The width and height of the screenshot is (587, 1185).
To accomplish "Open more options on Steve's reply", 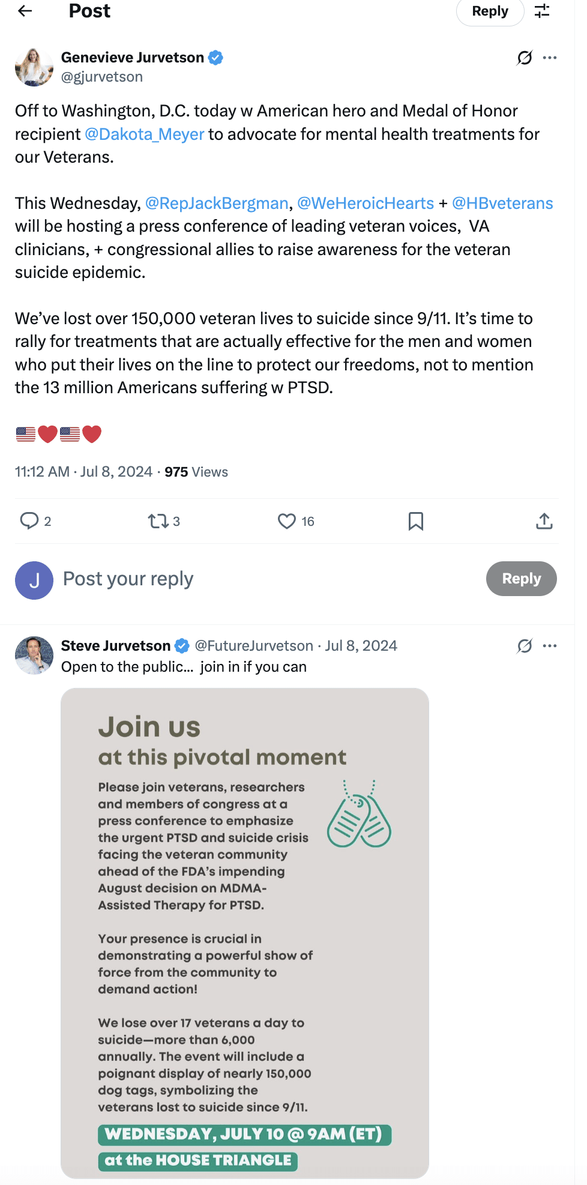I will point(550,646).
